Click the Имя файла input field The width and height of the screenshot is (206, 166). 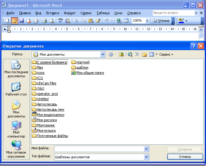tap(99, 149)
